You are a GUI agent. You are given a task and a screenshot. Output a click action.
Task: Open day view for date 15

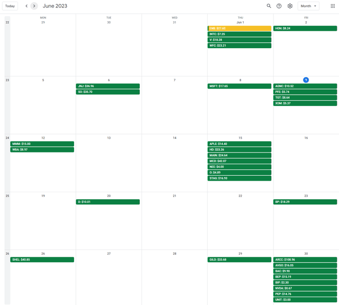(240, 138)
